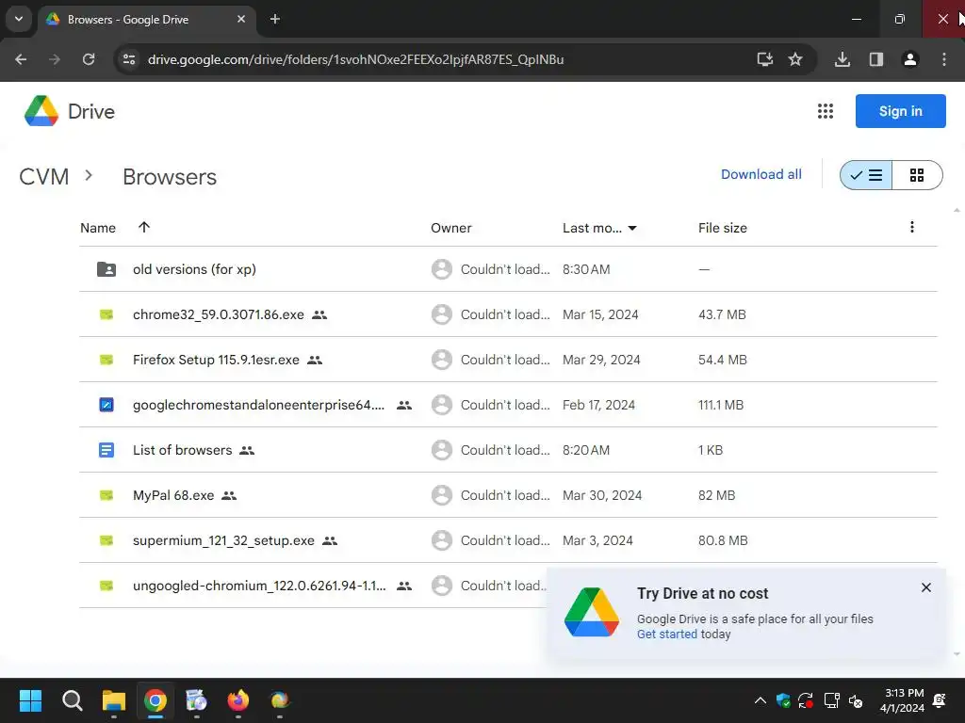
Task: Open File Explorer from the taskbar
Action: point(114,700)
